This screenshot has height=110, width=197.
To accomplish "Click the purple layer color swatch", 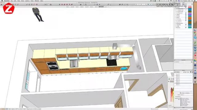I will 190,15.
